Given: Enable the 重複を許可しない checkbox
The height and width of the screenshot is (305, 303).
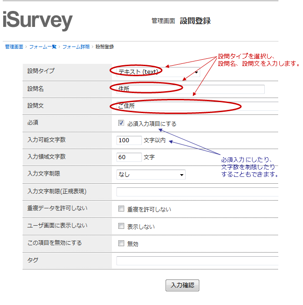Looking at the screenshot, I should 121,209.
